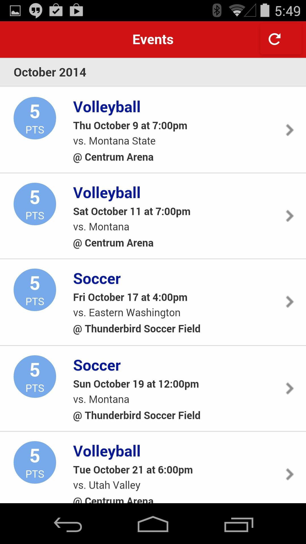This screenshot has height=544, width=306.
Task: Open the Soccer vs. Eastern Washington title
Action: click(97, 279)
